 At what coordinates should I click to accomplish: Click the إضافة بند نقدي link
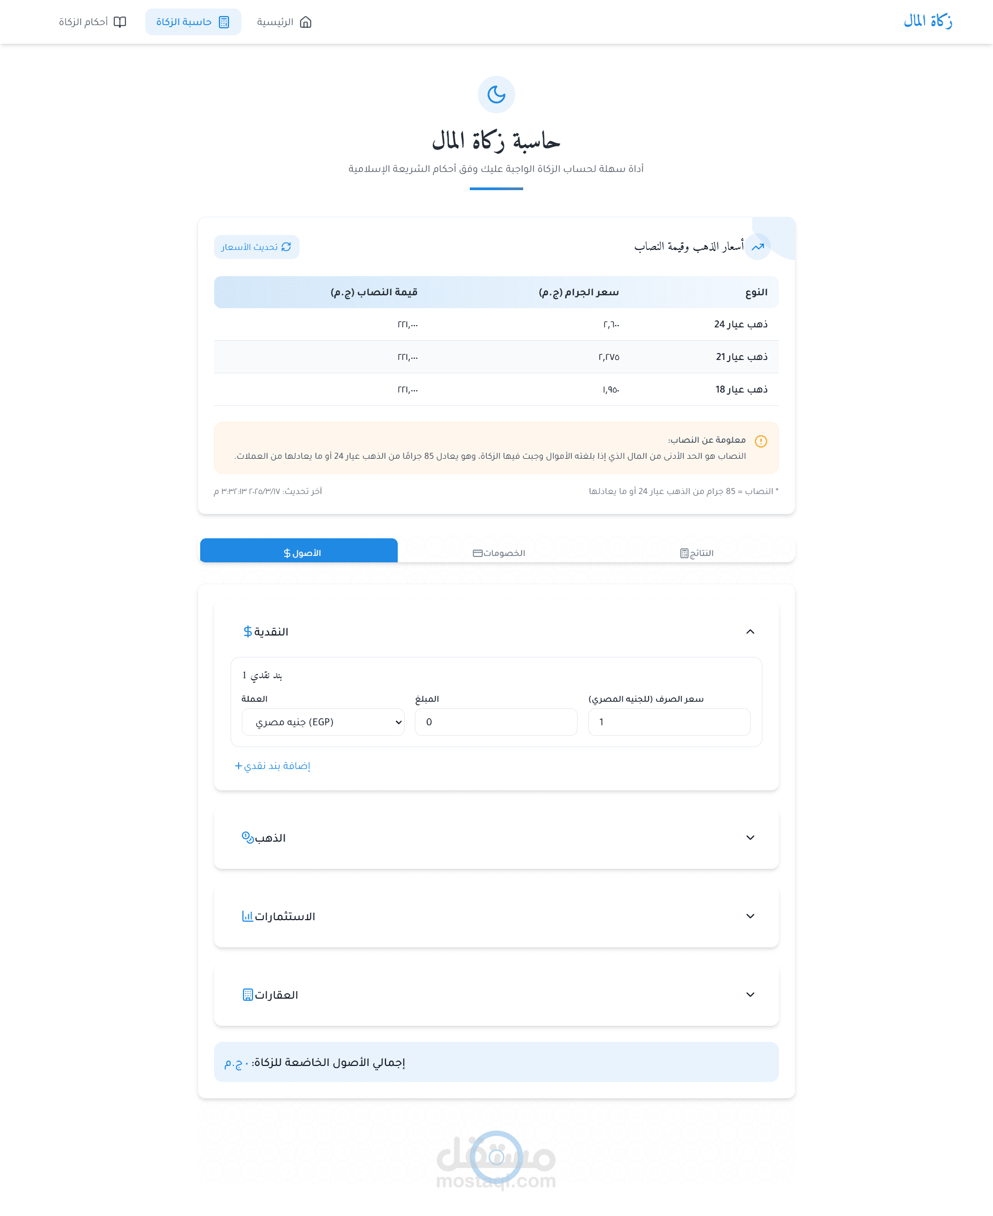pos(272,766)
